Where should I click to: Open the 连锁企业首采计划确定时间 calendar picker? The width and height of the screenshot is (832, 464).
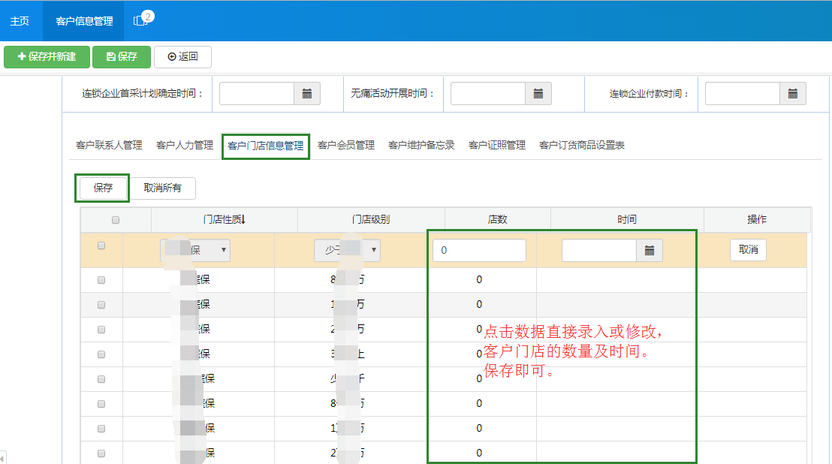309,93
